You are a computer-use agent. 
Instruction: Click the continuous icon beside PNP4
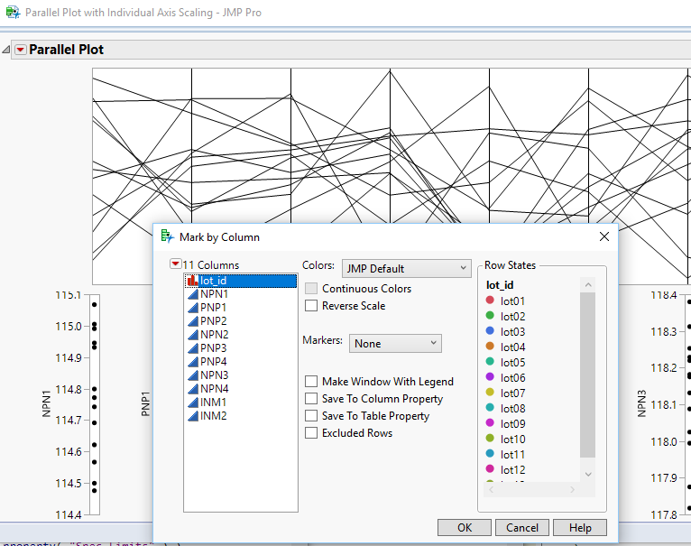pyautogui.click(x=192, y=362)
